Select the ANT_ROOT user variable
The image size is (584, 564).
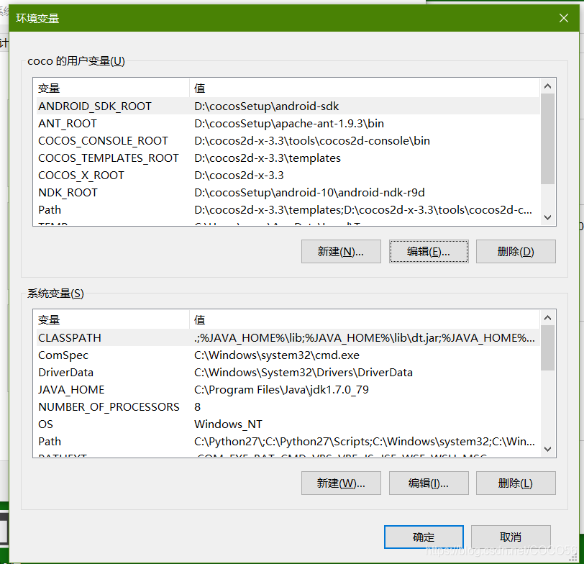click(288, 123)
